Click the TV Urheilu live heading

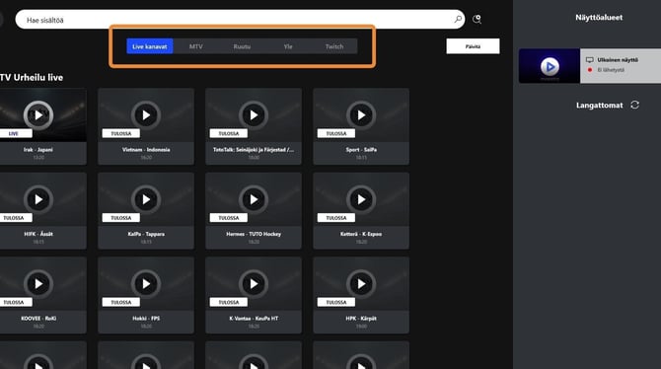click(32, 78)
